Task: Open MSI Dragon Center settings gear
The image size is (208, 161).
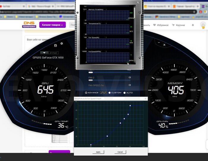Action: click(x=62, y=43)
